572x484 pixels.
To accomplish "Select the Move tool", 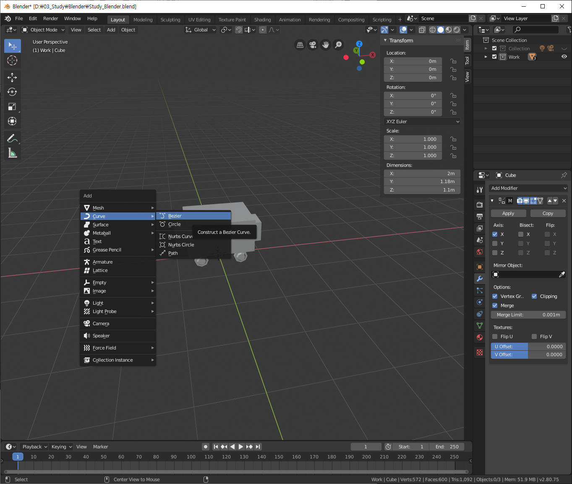I will (12, 77).
